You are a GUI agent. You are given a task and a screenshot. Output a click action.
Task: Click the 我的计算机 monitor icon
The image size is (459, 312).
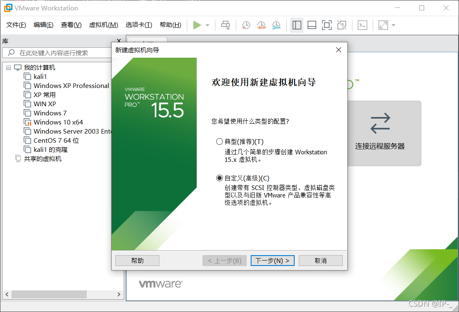(x=18, y=68)
